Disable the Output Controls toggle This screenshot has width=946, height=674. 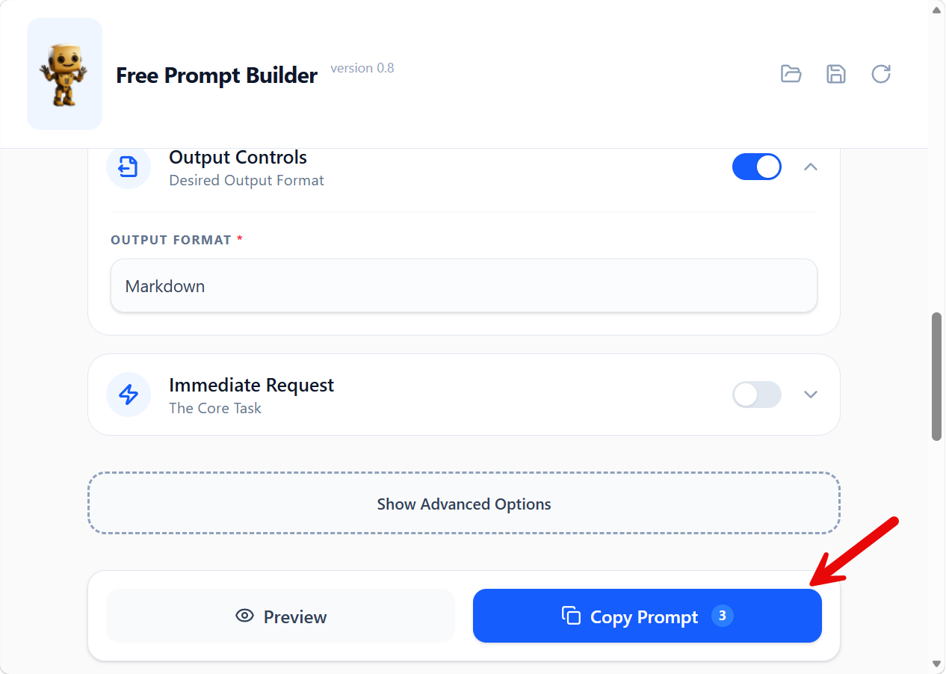point(756,167)
